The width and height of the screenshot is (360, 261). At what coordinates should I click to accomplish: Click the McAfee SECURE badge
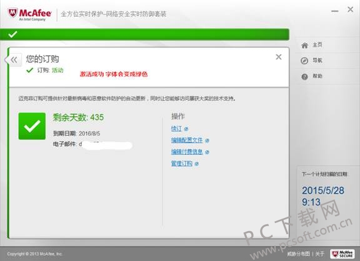coord(342,254)
